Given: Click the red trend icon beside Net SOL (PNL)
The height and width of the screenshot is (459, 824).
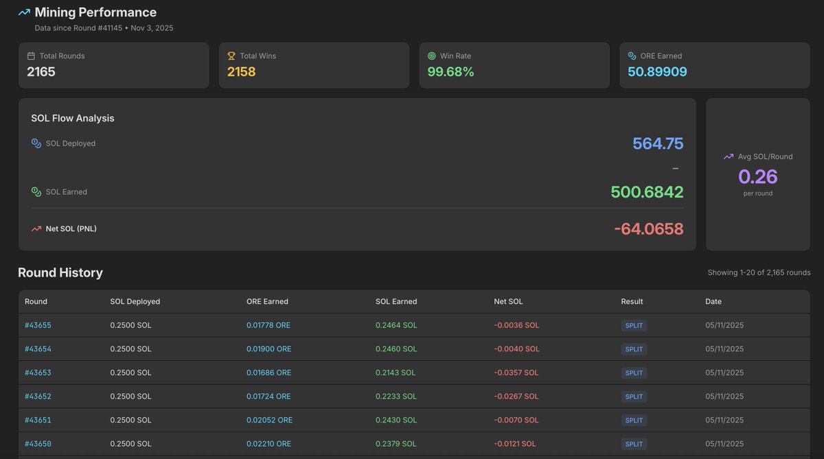Looking at the screenshot, I should (x=36, y=228).
